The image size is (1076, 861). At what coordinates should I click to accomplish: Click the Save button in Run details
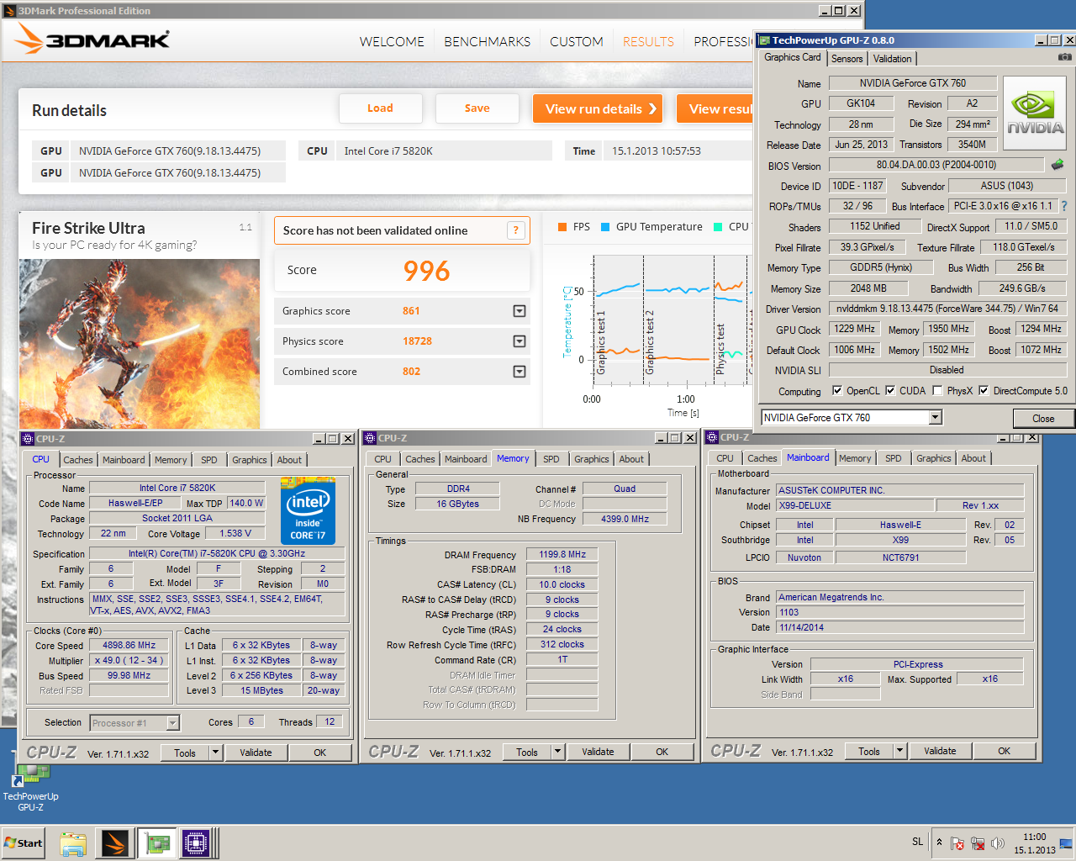[x=477, y=108]
